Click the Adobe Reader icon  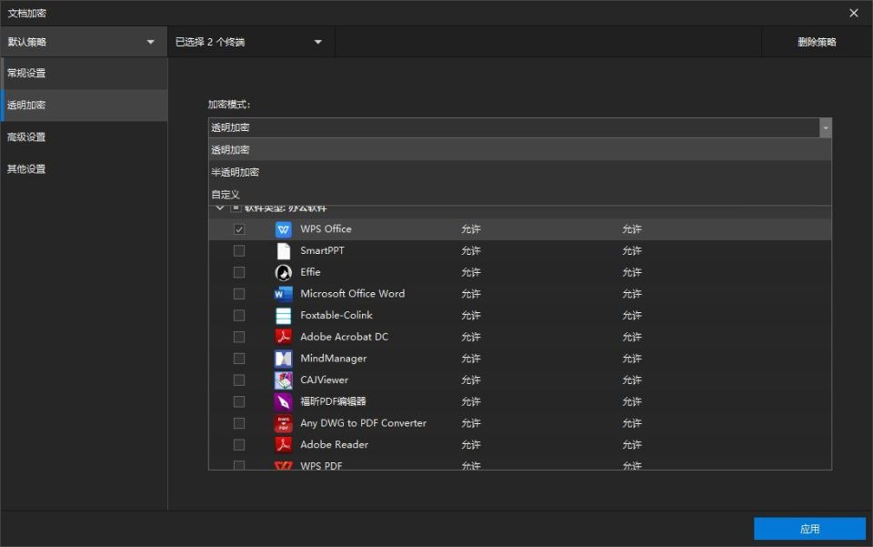point(284,445)
